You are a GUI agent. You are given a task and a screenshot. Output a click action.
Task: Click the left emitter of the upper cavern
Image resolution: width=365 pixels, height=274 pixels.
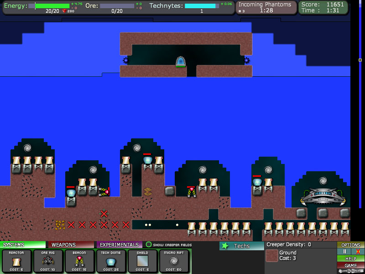coord(126,60)
